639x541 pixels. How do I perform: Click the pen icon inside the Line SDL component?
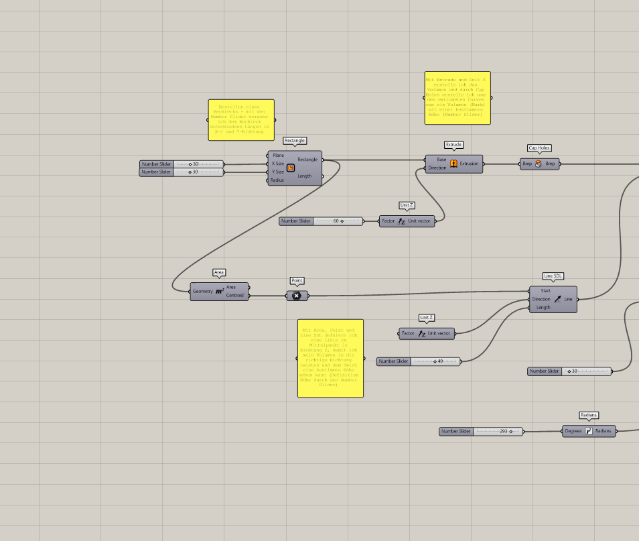(x=558, y=299)
